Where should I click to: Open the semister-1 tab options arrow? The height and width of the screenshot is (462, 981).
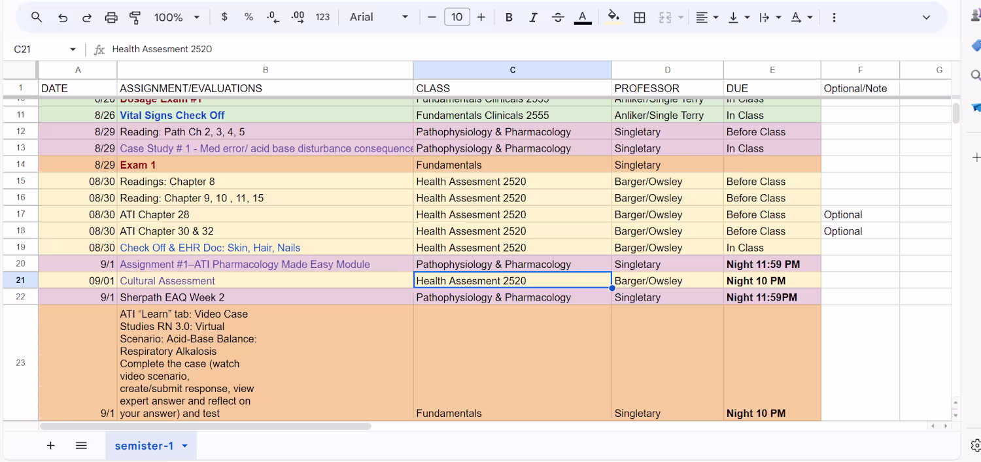click(184, 446)
